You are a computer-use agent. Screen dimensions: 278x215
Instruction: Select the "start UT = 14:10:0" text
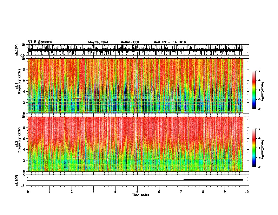pos(170,42)
